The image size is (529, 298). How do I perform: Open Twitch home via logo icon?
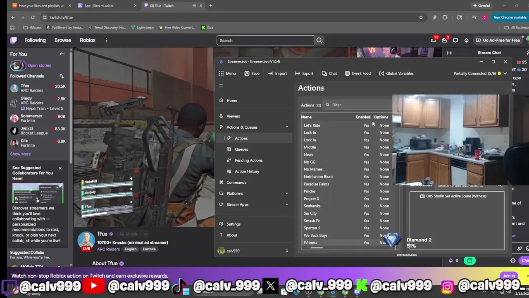tap(14, 40)
